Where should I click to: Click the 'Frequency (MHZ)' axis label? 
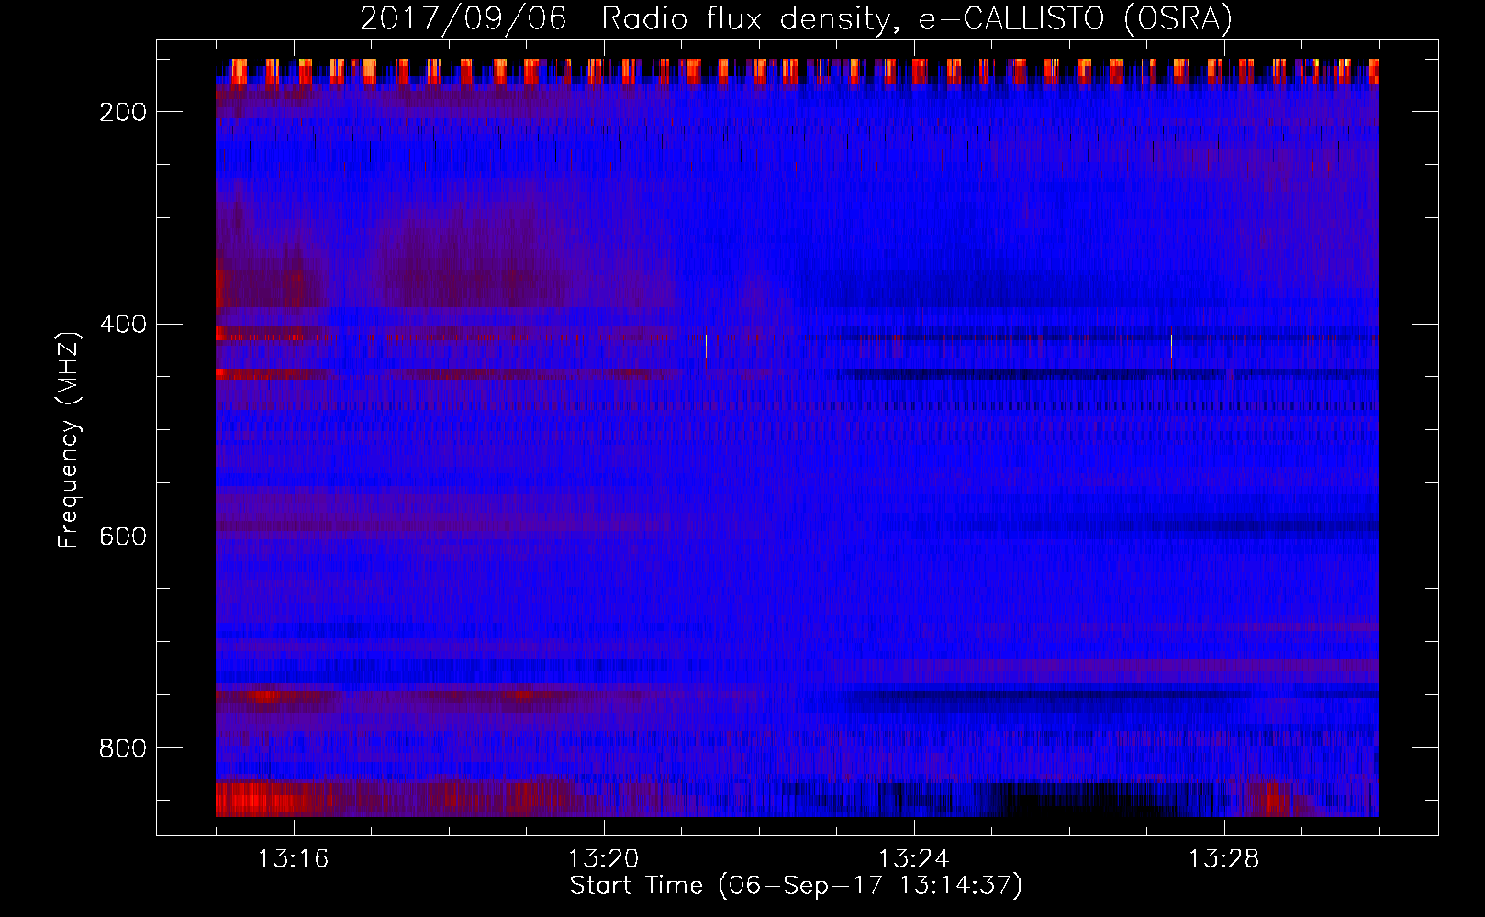coord(69,439)
